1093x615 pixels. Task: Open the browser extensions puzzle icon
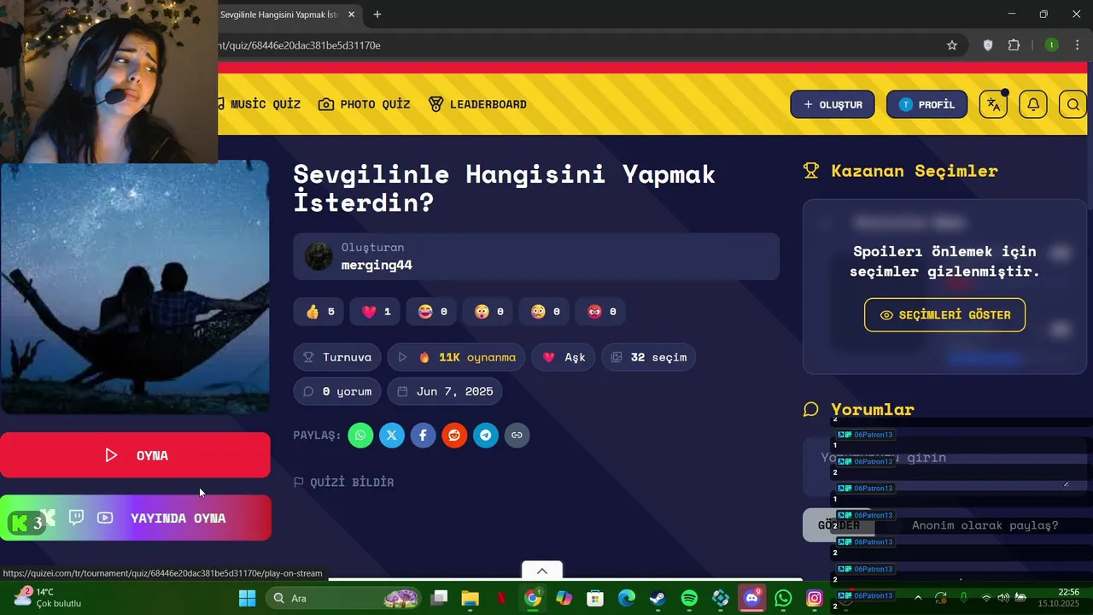(1014, 45)
